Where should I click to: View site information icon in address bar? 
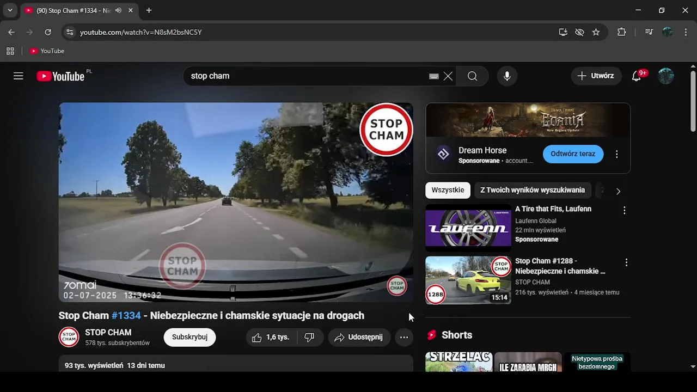(x=69, y=32)
